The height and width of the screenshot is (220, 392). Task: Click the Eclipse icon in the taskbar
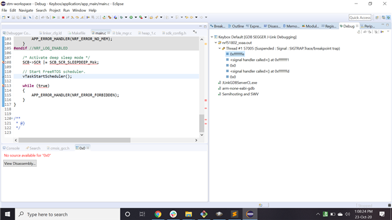click(250, 214)
